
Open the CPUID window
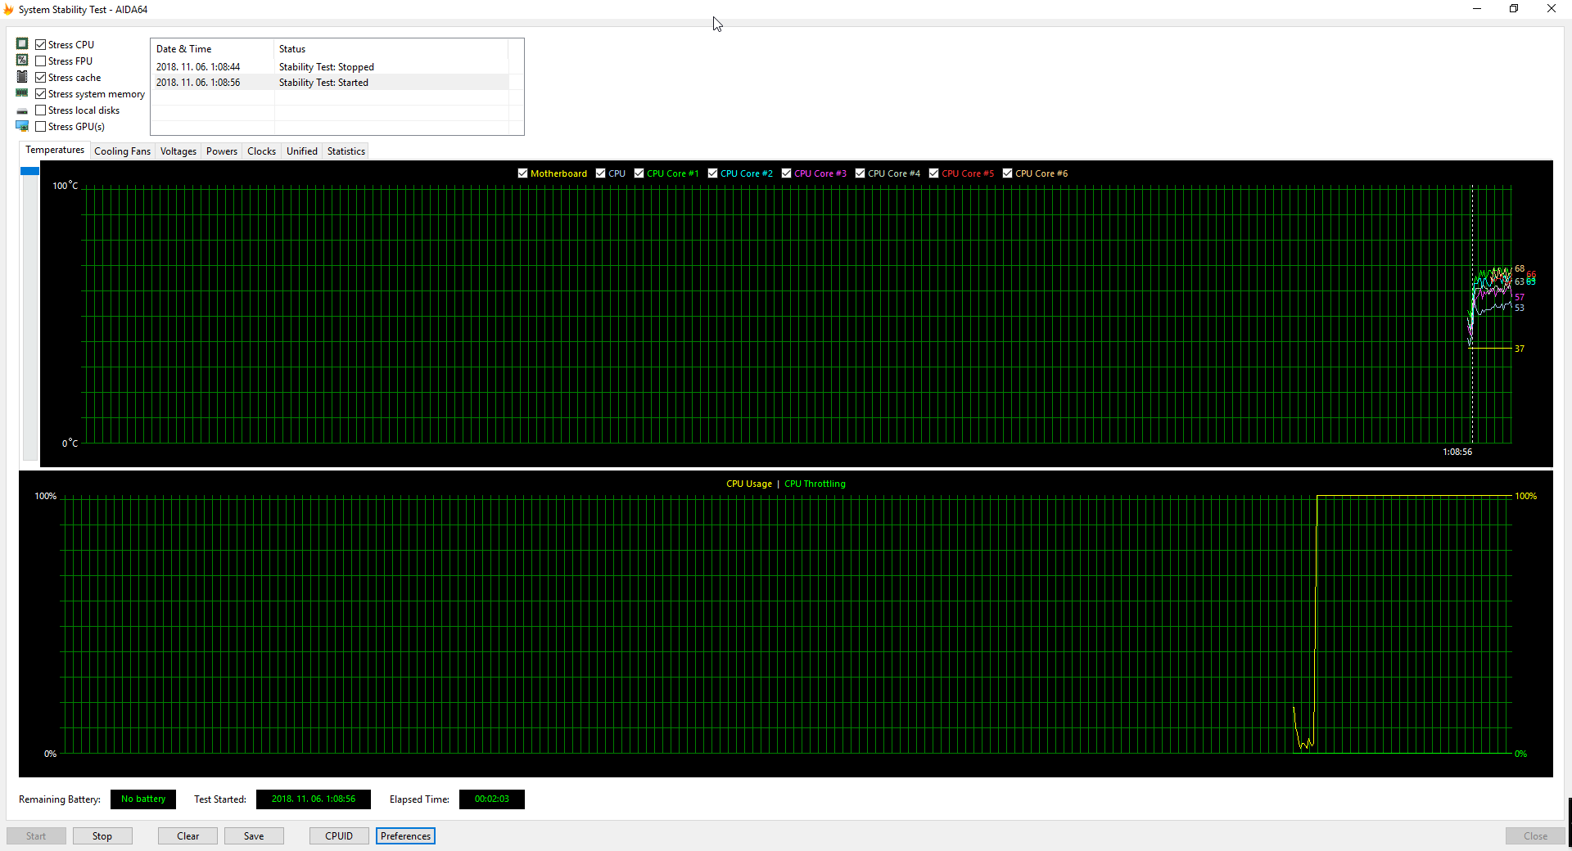click(339, 836)
